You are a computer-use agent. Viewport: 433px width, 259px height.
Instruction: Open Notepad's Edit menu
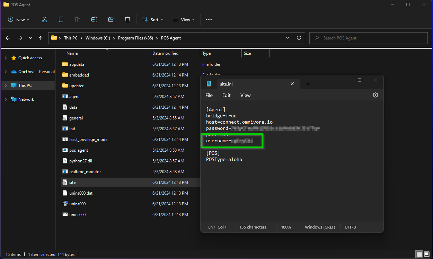(x=226, y=95)
